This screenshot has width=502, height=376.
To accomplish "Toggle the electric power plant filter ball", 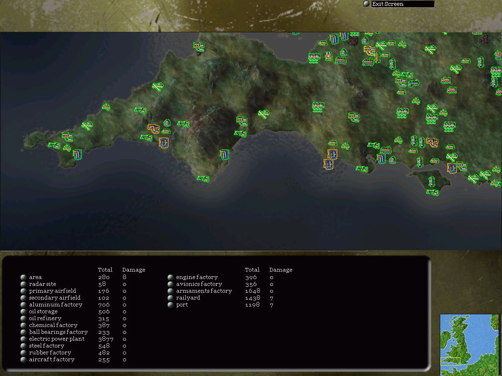I will (x=24, y=339).
